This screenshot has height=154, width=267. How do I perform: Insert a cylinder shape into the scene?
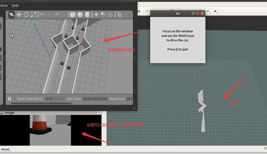(87, 15)
